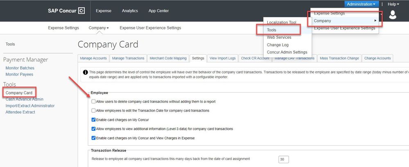Screen dimensions: 409x167
Task: Click Expense Settings in sub-navigation
Action: [63, 28]
